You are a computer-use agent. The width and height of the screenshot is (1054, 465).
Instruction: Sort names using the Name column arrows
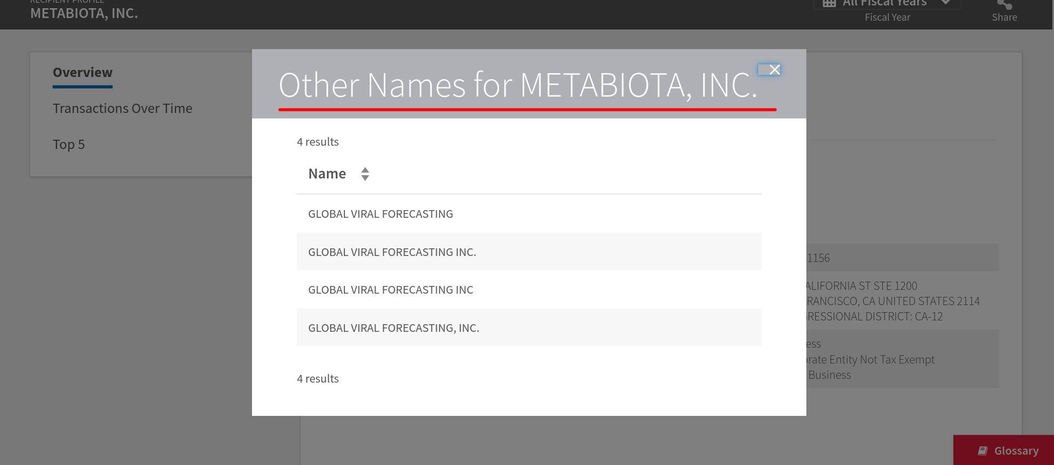pyautogui.click(x=365, y=174)
